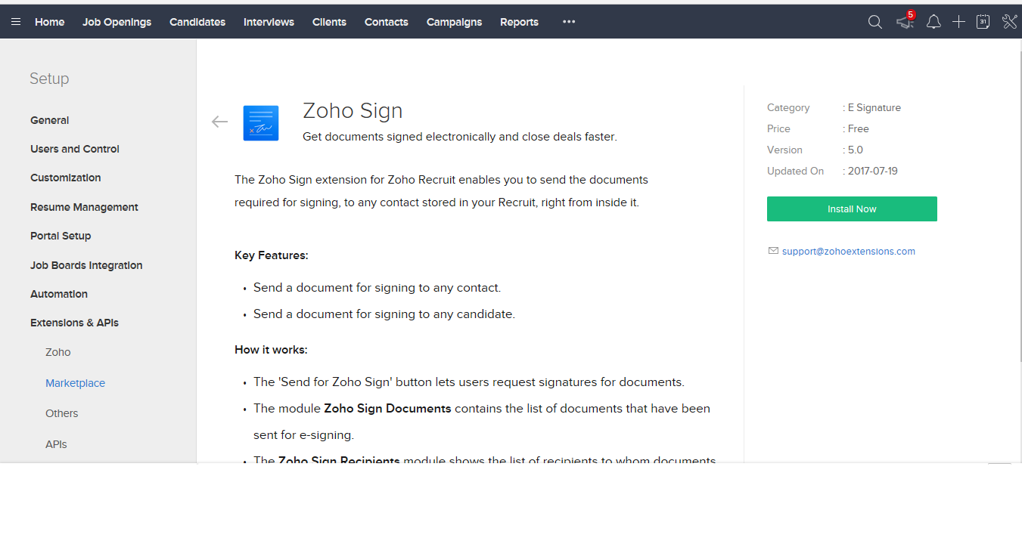Click the How it works heading

[271, 350]
